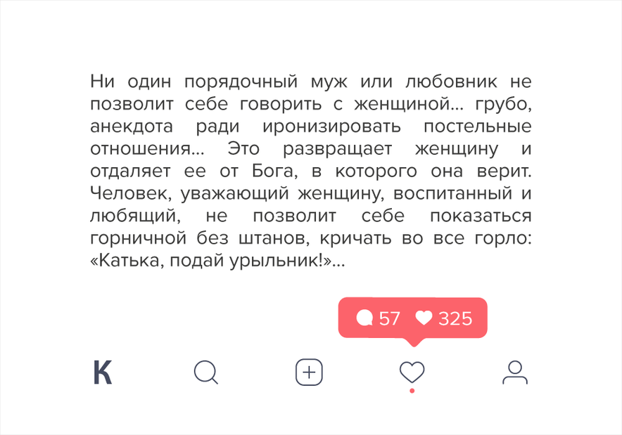This screenshot has height=435, width=622.
Task: Click the likes count 325
Action: 455,318
